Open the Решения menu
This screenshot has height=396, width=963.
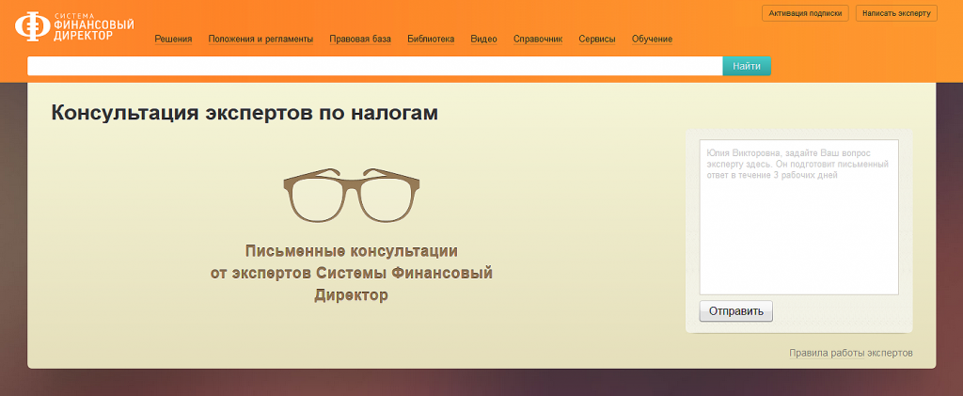tap(173, 40)
